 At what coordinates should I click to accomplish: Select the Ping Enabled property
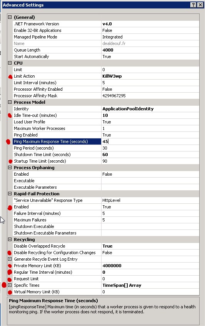pyautogui.click(x=57, y=135)
